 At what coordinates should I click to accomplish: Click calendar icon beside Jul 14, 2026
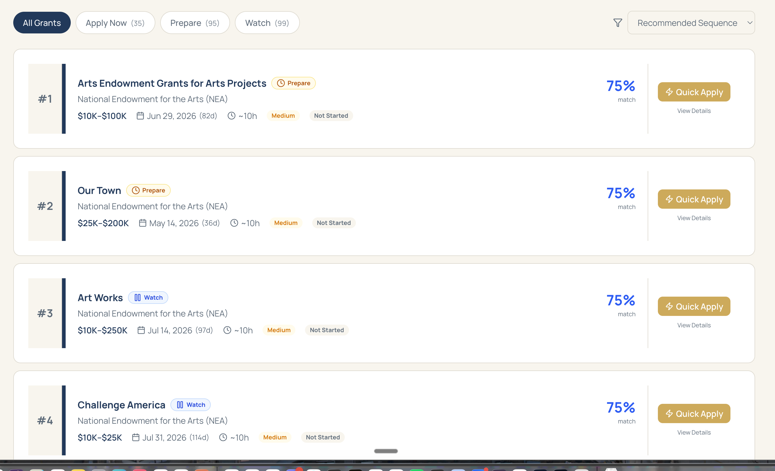click(x=141, y=330)
